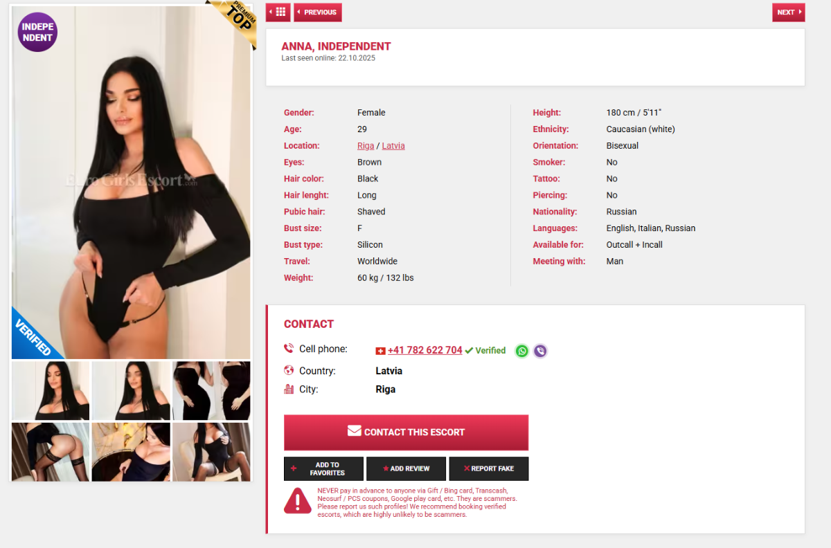Go to the previous profile
Image resolution: width=831 pixels, height=548 pixels.
(318, 12)
